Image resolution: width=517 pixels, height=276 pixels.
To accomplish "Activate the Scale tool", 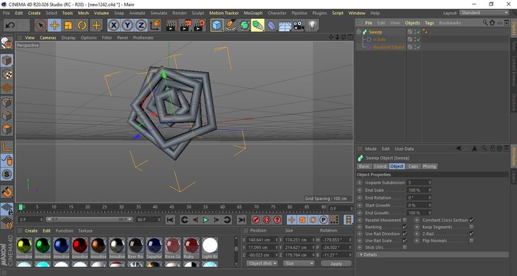I will click(68, 26).
